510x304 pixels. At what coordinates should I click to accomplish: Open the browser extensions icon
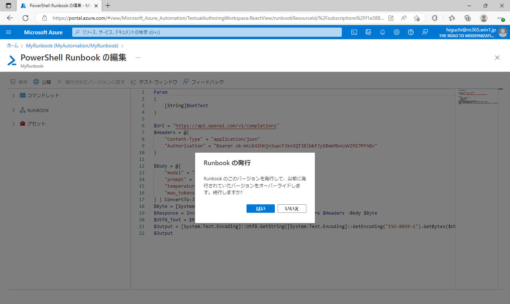(x=435, y=18)
